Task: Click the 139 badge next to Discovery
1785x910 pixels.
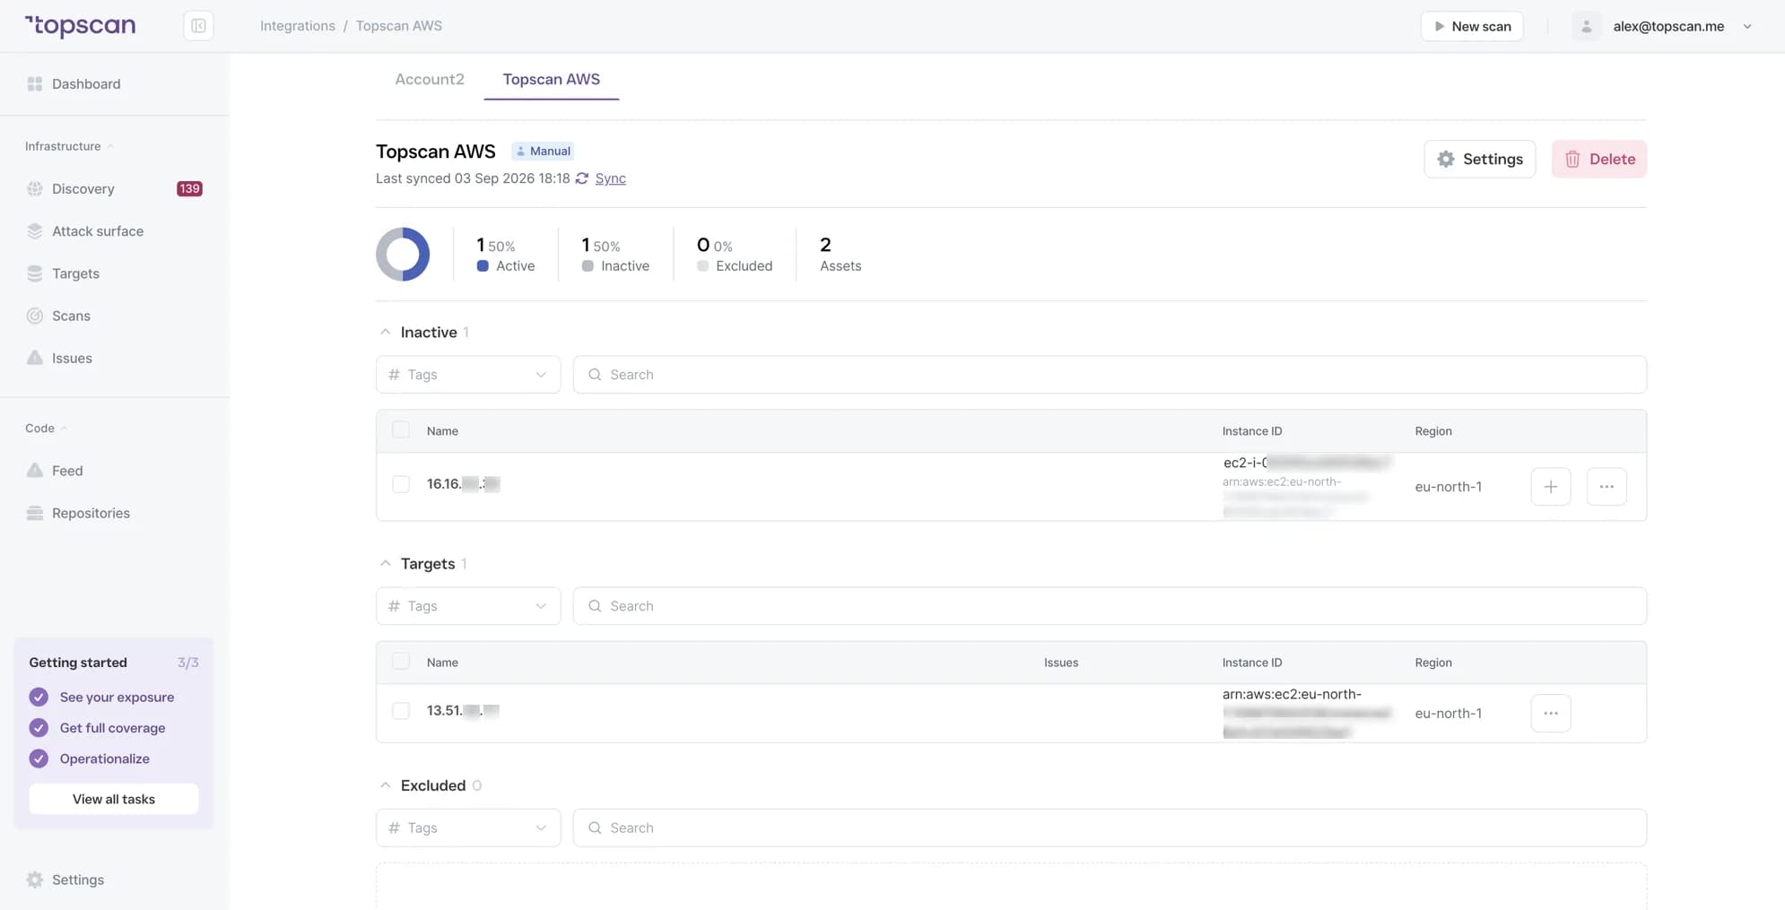Action: click(189, 188)
